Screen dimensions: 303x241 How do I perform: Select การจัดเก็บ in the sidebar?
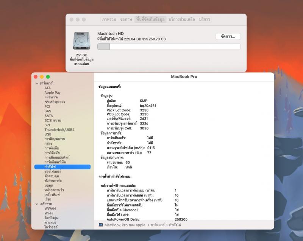52,148
